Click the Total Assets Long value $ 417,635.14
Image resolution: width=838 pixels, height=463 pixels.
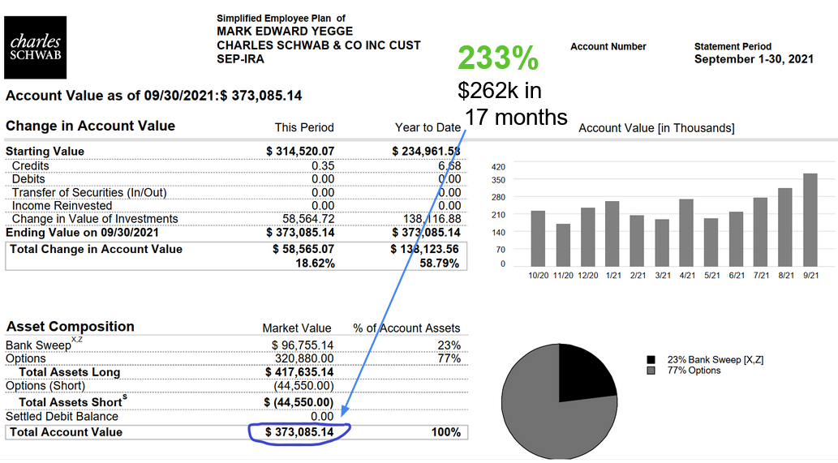[x=299, y=372]
